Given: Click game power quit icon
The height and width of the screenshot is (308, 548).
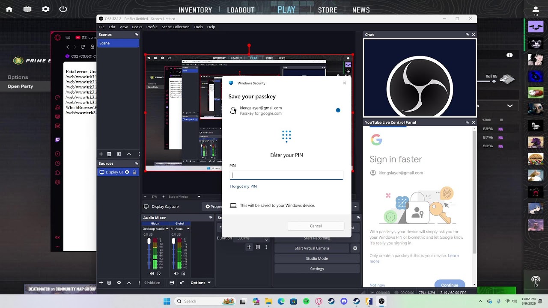Looking at the screenshot, I should (x=63, y=9).
